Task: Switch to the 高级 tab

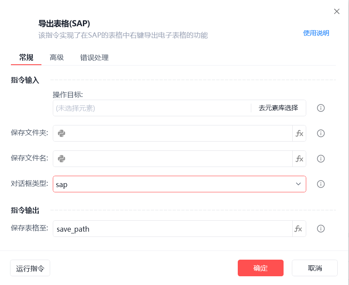Action: [x=57, y=57]
